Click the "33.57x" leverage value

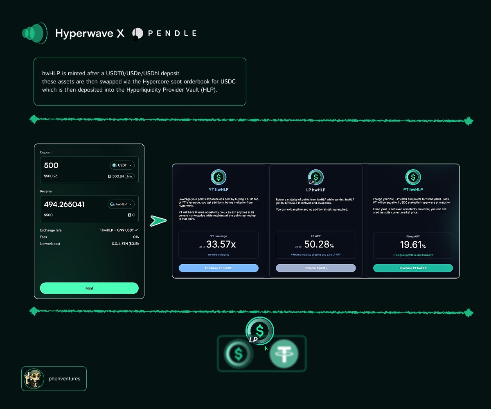(221, 245)
